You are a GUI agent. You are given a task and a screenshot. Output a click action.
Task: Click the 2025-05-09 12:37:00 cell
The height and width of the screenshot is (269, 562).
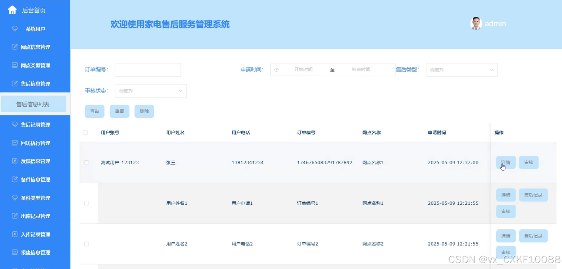click(453, 162)
